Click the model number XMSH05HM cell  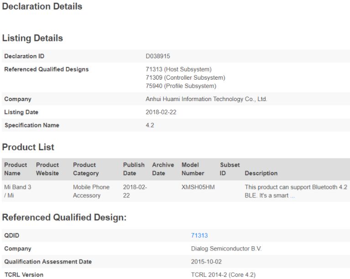198,187
